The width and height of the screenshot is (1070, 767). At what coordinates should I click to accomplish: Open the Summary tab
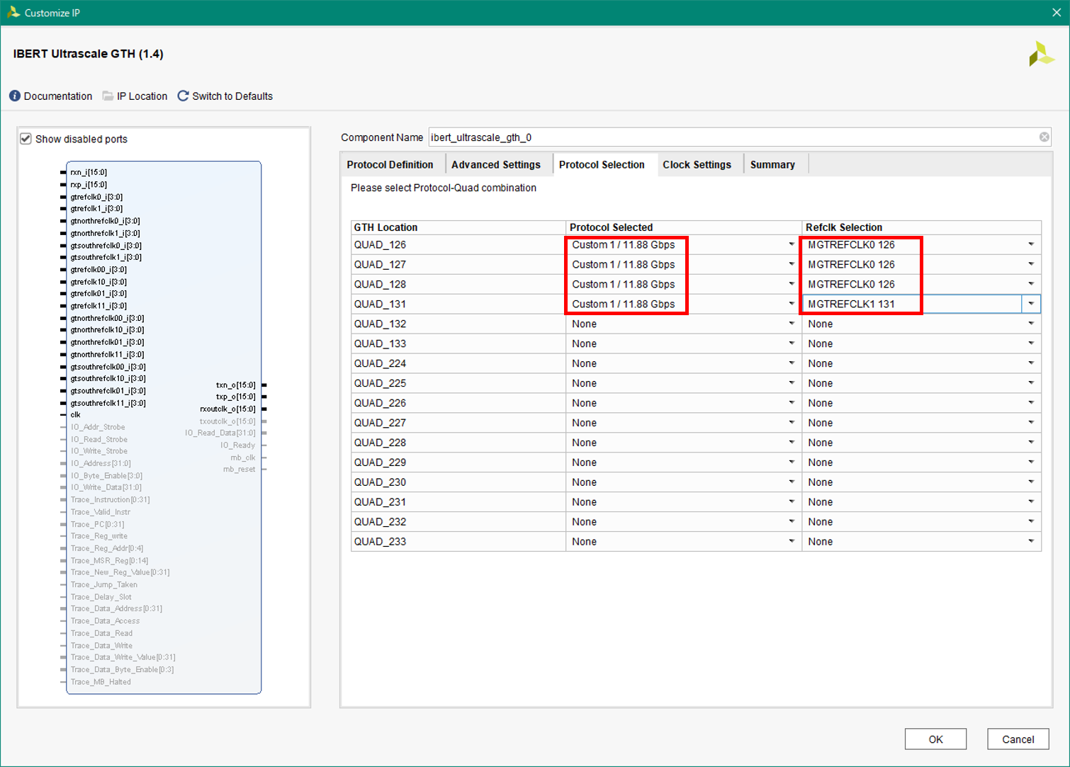(772, 164)
